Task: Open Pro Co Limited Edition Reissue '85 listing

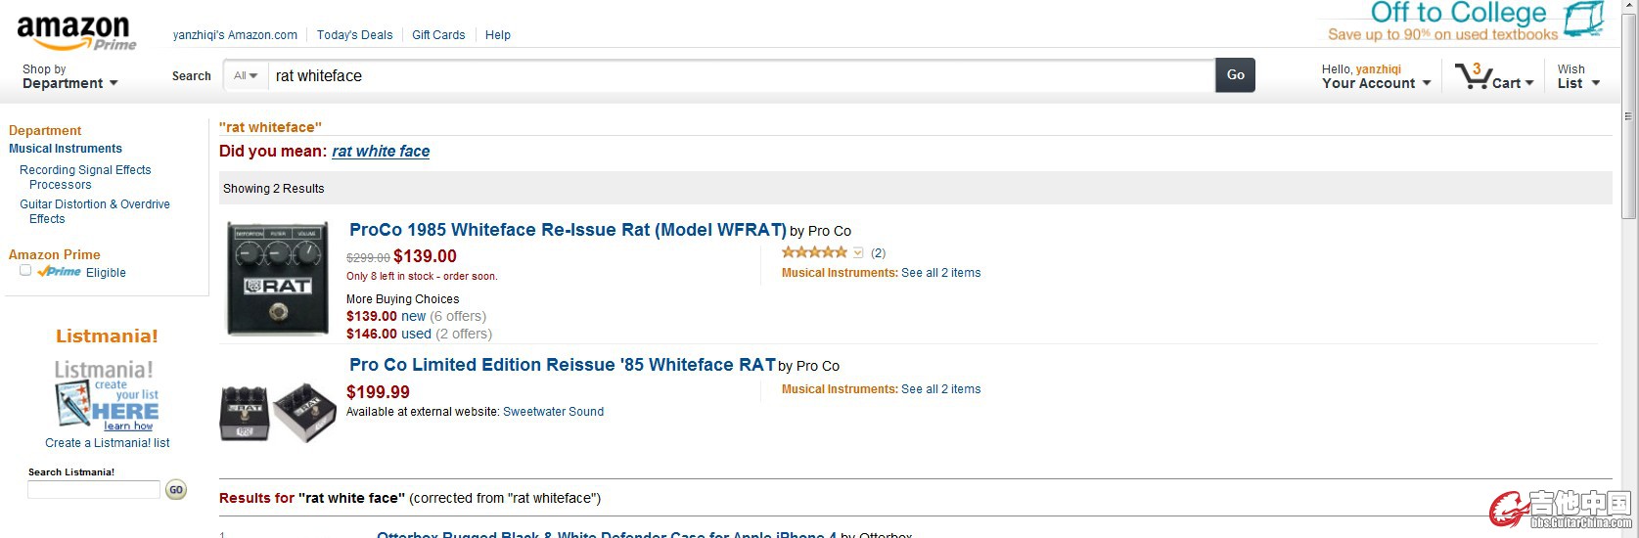Action: click(563, 365)
